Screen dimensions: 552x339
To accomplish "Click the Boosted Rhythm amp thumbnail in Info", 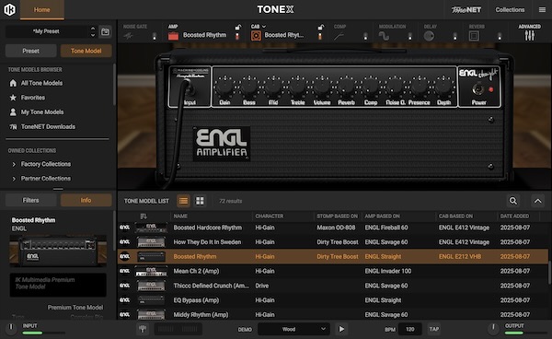I will 58,251.
